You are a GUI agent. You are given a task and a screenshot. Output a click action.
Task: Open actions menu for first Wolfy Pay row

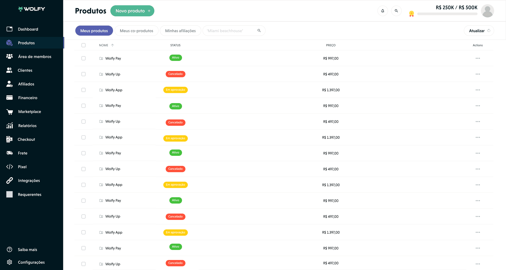tap(478, 58)
